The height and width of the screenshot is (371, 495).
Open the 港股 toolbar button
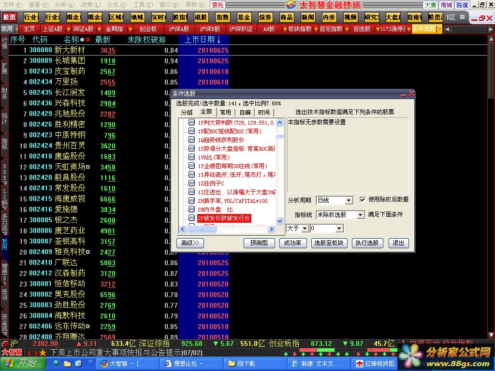pos(201,17)
